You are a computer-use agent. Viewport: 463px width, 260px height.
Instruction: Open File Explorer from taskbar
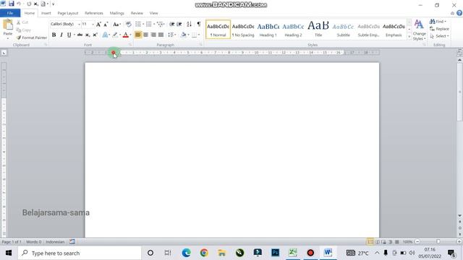click(222, 253)
